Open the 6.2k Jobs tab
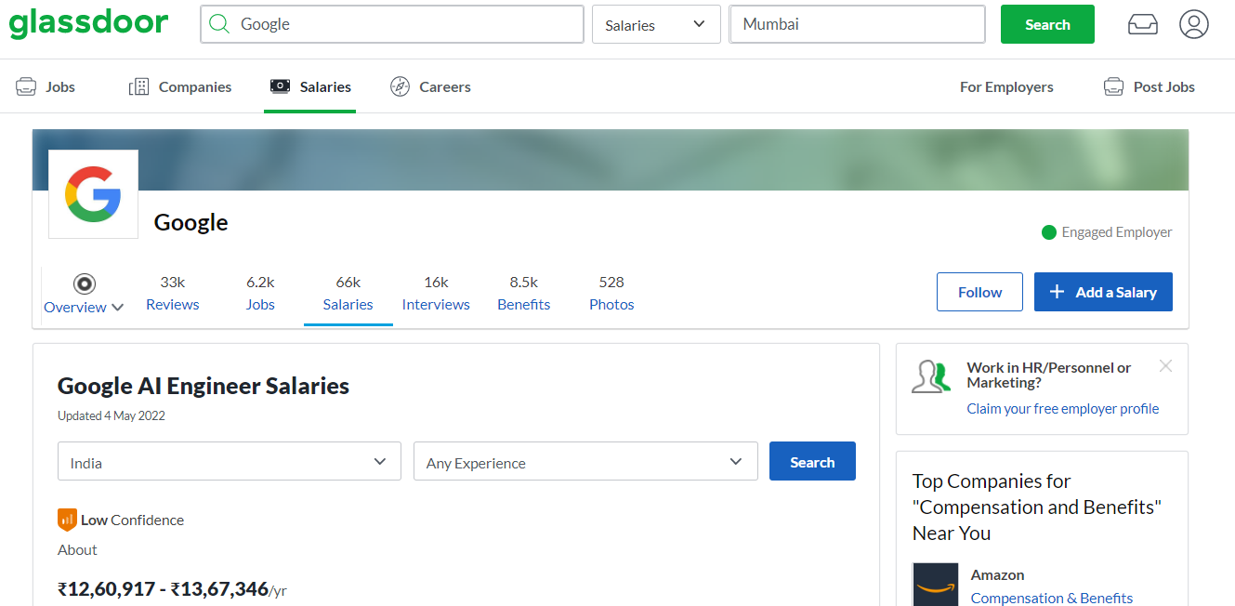 (260, 293)
